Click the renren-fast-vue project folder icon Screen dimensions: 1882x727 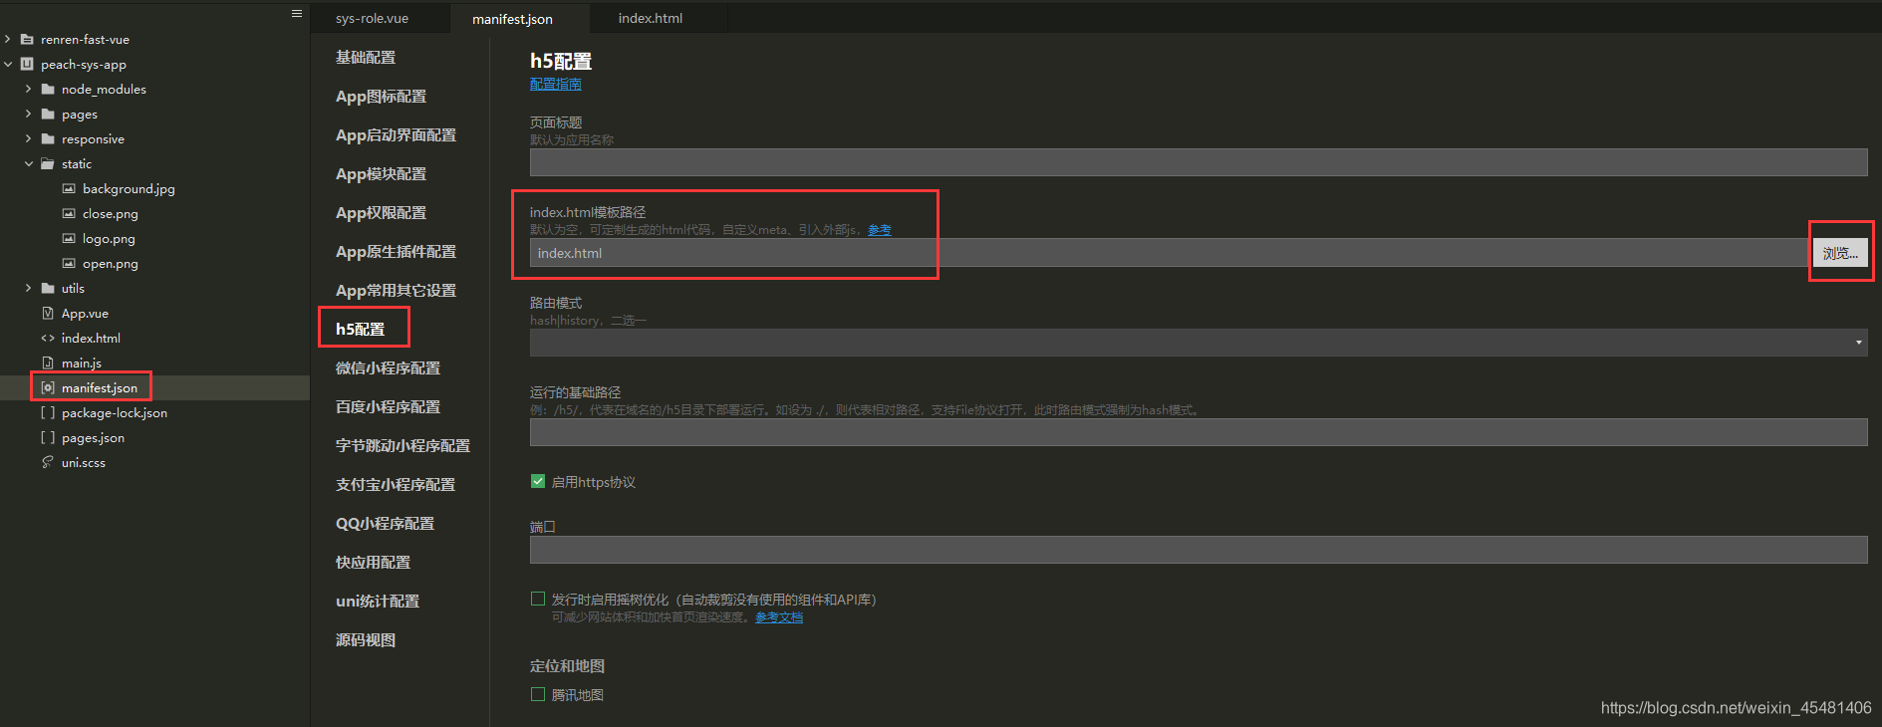pyautogui.click(x=27, y=40)
